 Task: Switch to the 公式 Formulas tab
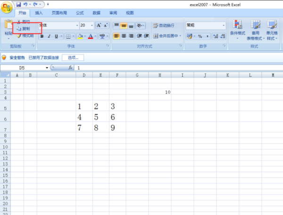80,13
